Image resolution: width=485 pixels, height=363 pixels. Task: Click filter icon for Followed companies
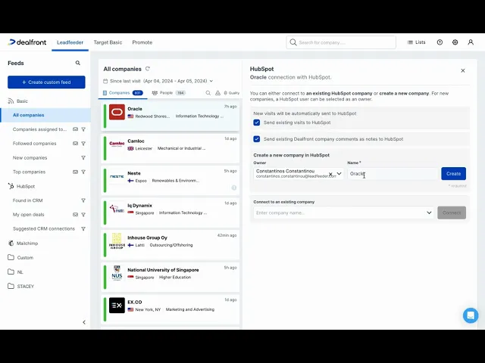(x=83, y=144)
